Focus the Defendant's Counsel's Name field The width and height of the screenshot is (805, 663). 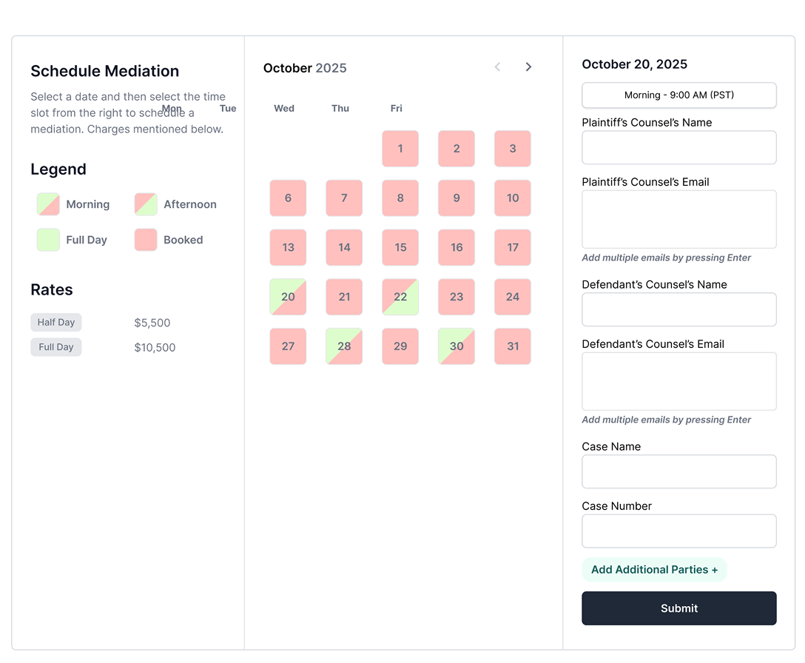(x=678, y=309)
